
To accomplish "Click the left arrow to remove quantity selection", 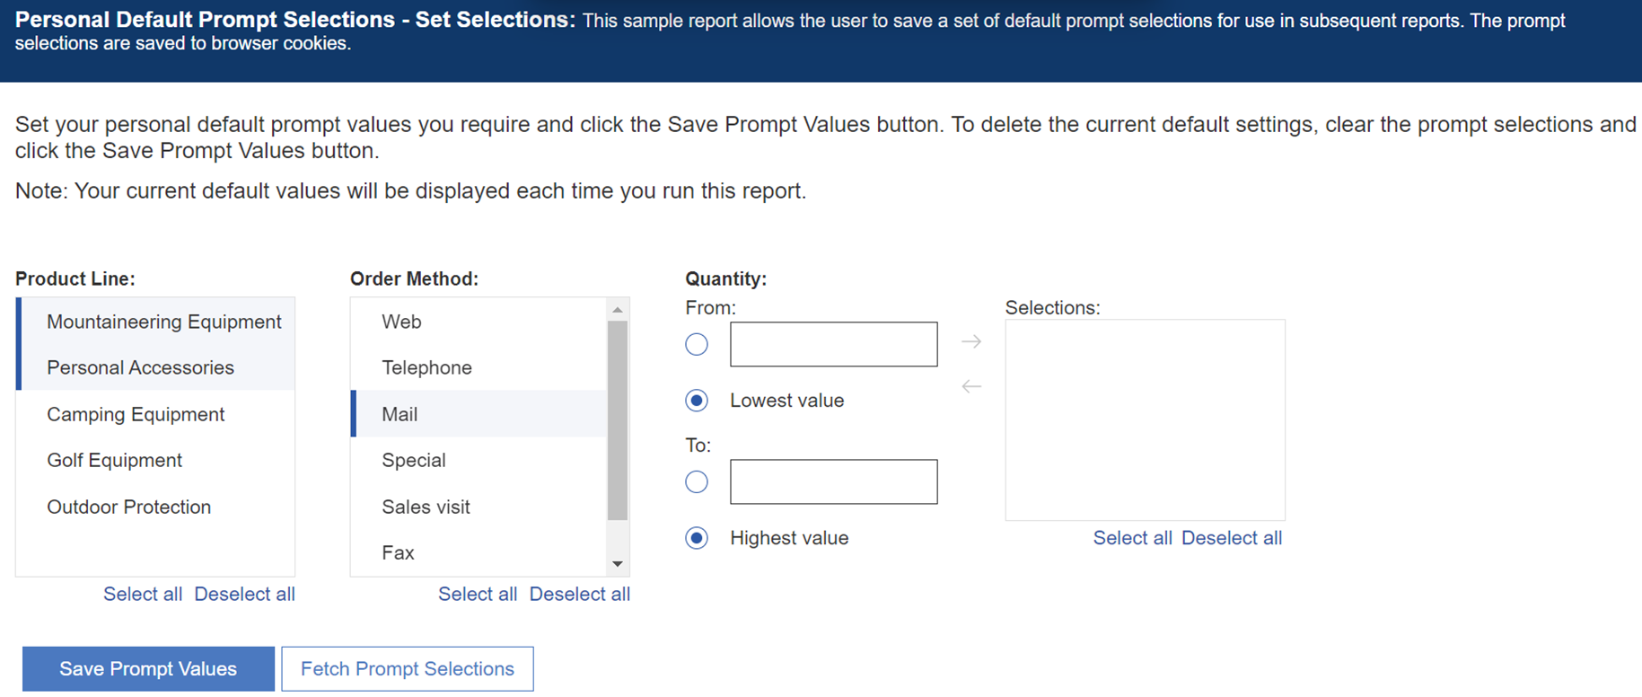I will pos(970,387).
